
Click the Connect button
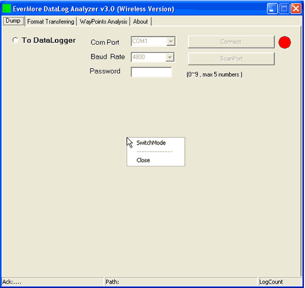coord(231,42)
